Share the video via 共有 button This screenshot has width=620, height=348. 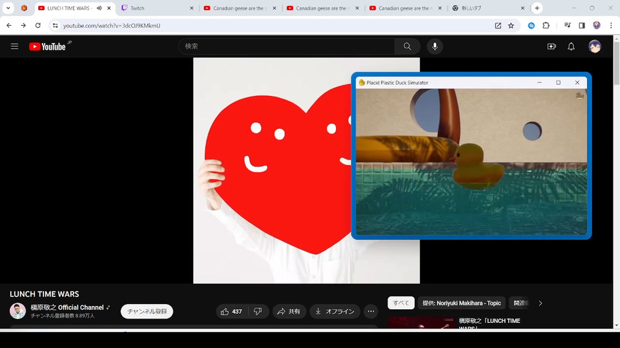289,311
